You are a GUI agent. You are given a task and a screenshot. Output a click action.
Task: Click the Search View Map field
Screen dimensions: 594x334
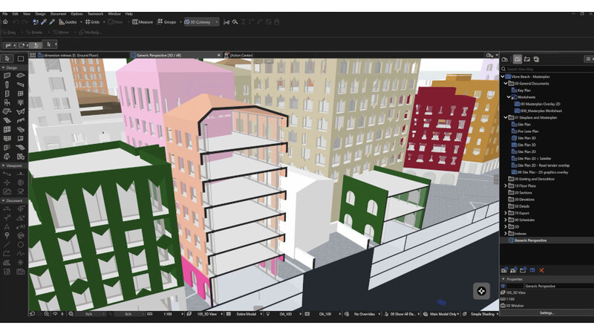(546, 69)
